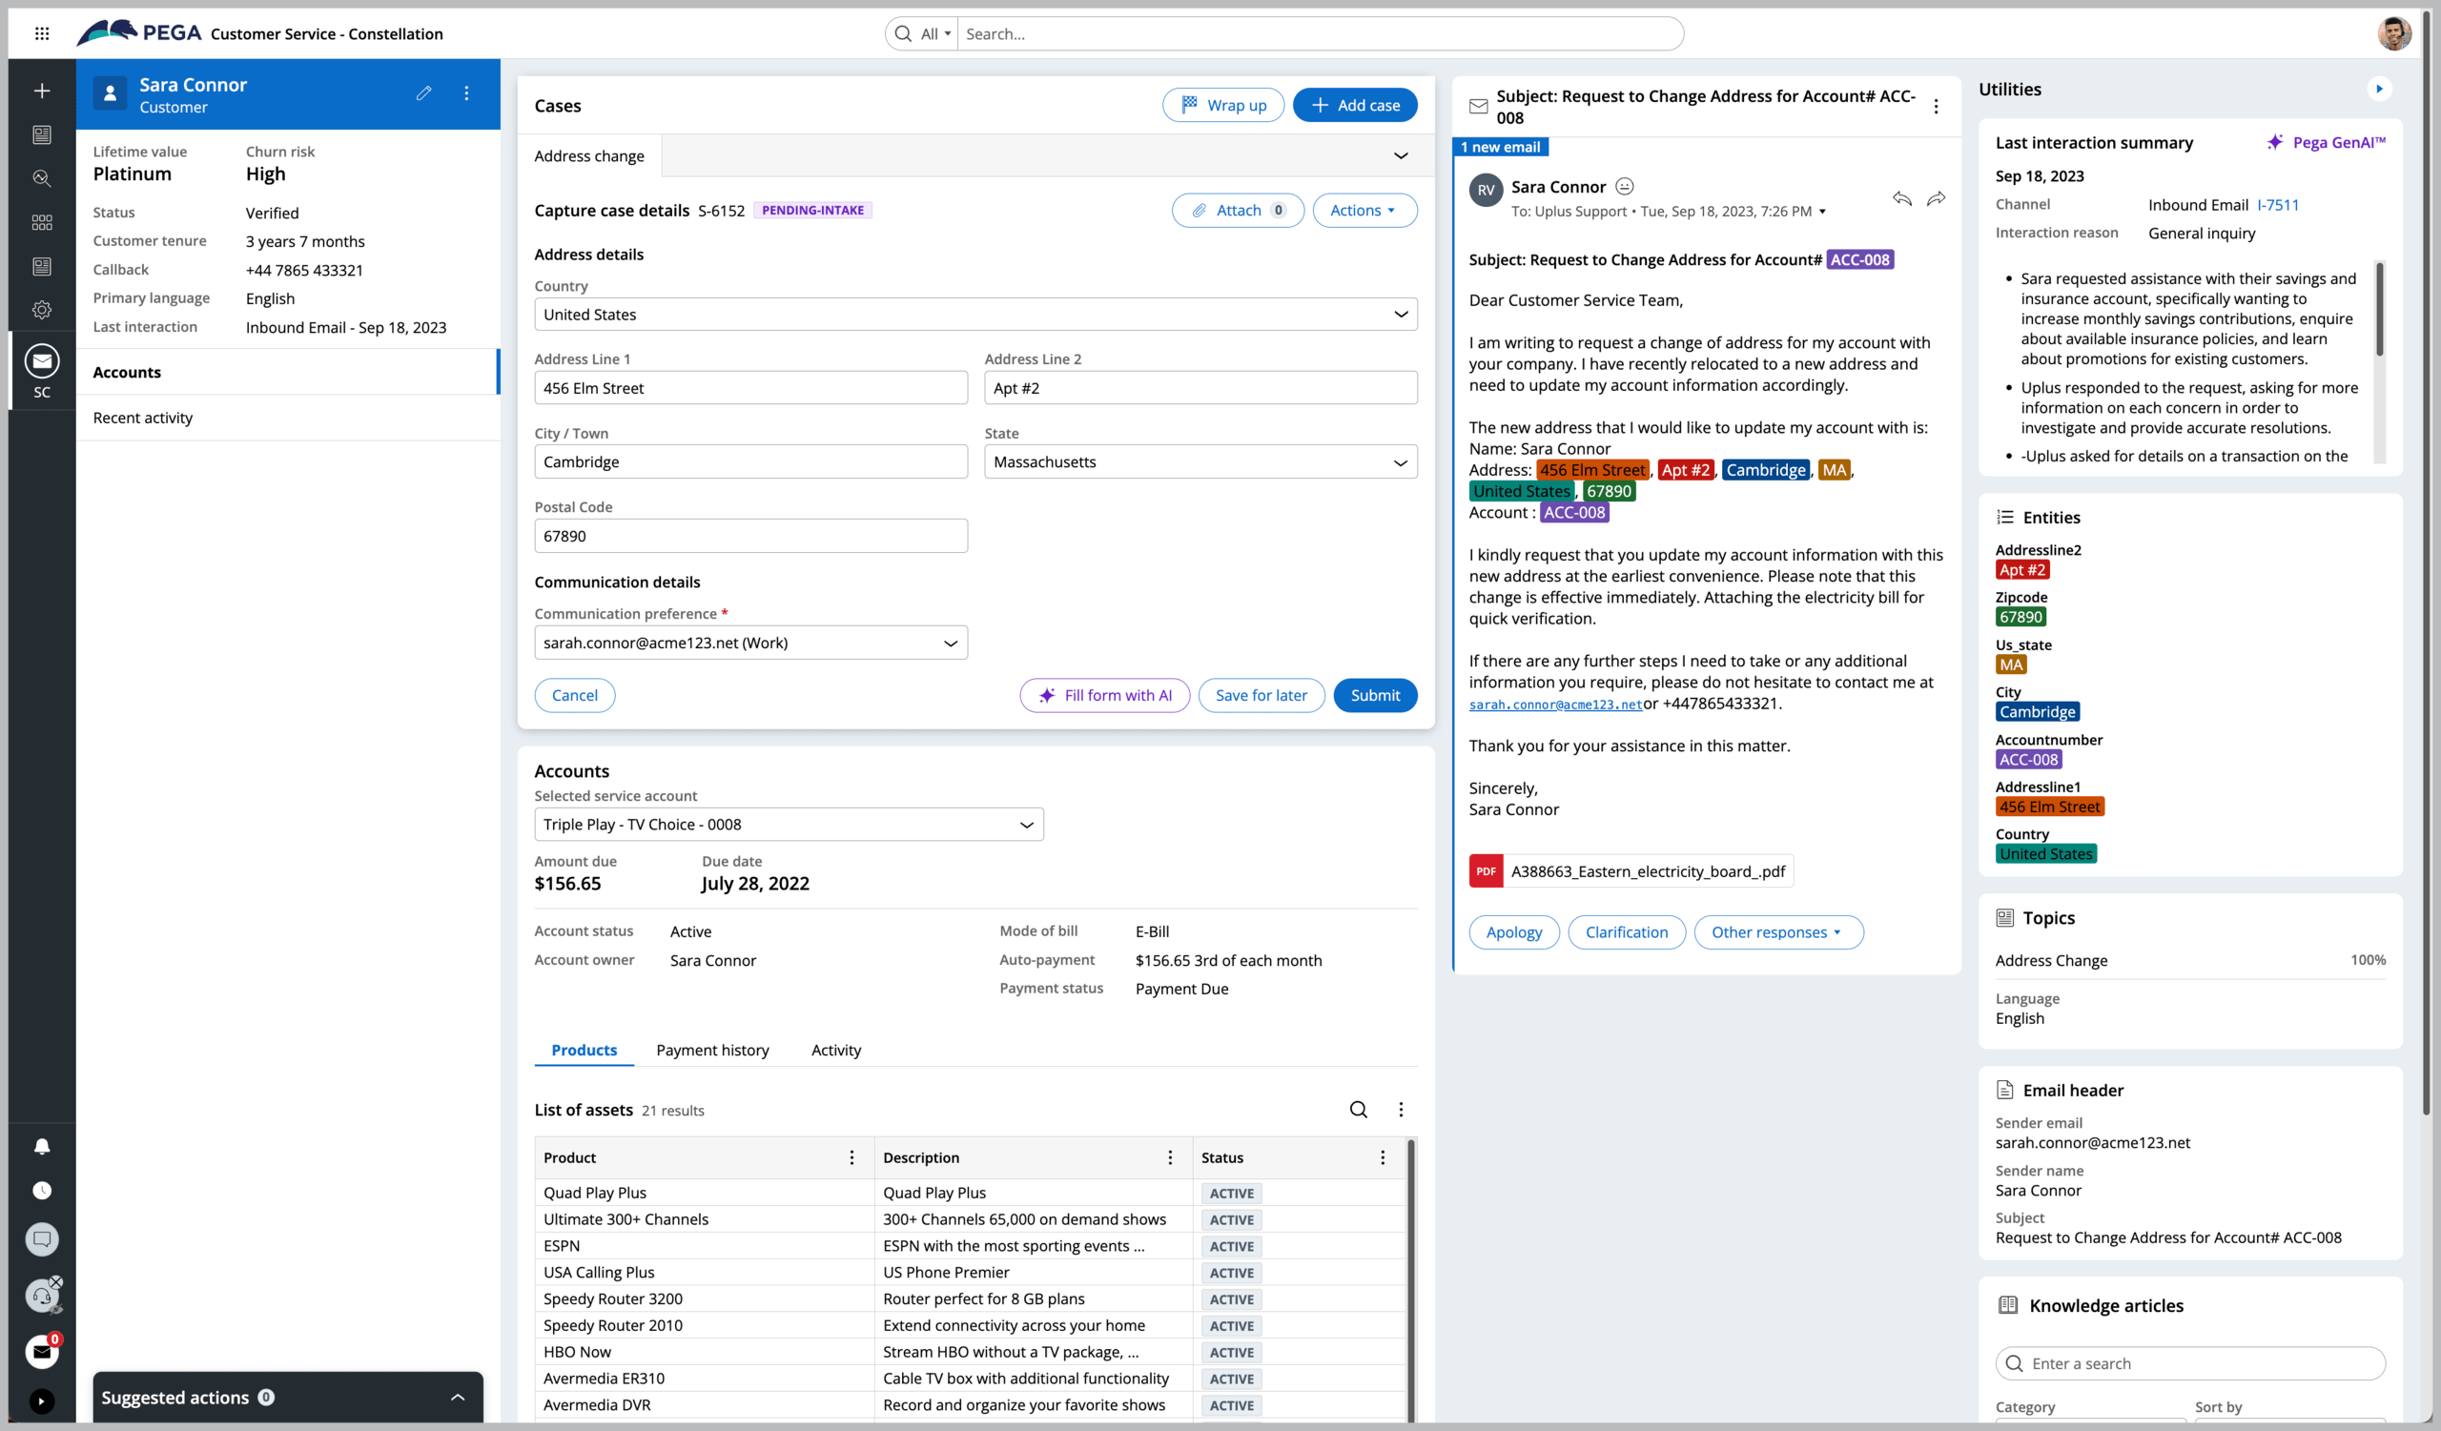
Task: Click the suggested actions toggle at bottom left
Action: click(x=459, y=1395)
